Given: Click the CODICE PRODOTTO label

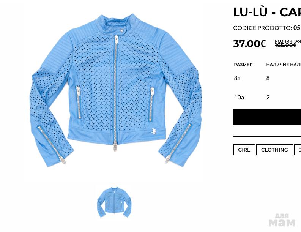Looking at the screenshot, I should pos(263,28).
